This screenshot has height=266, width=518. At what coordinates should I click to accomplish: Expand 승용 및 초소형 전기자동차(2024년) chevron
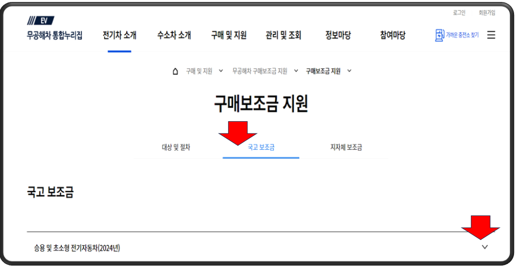point(485,247)
